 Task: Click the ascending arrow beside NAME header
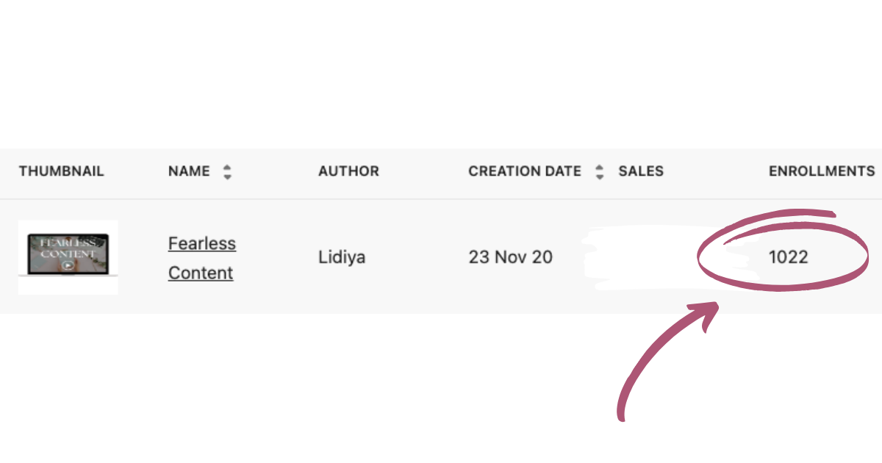tap(227, 167)
